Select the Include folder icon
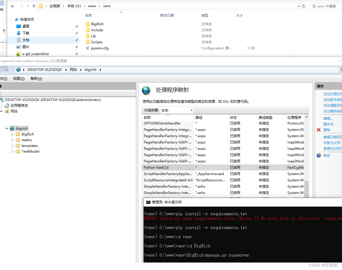This screenshot has height=270, width=342. pyautogui.click(x=88, y=30)
